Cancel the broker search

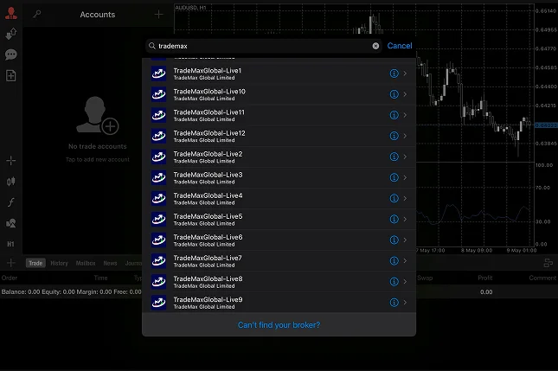click(400, 46)
